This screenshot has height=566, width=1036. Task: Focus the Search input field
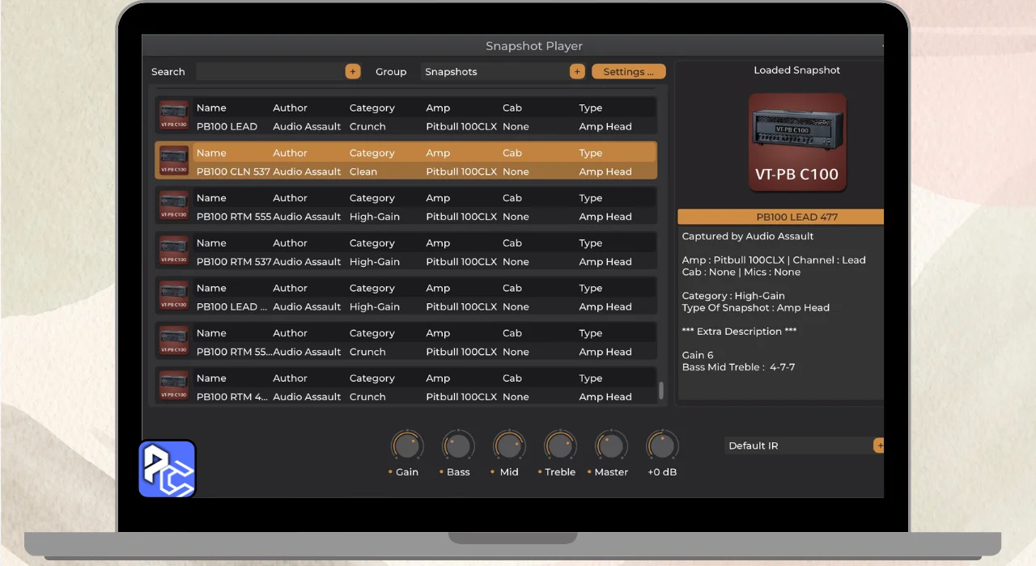pos(271,71)
